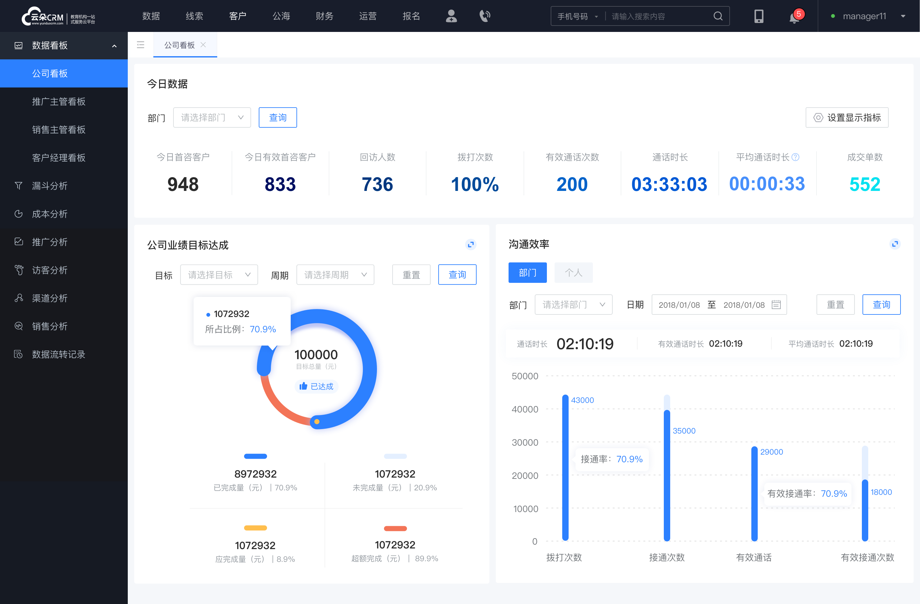Click the 推广分析 promotion analysis icon

click(18, 241)
